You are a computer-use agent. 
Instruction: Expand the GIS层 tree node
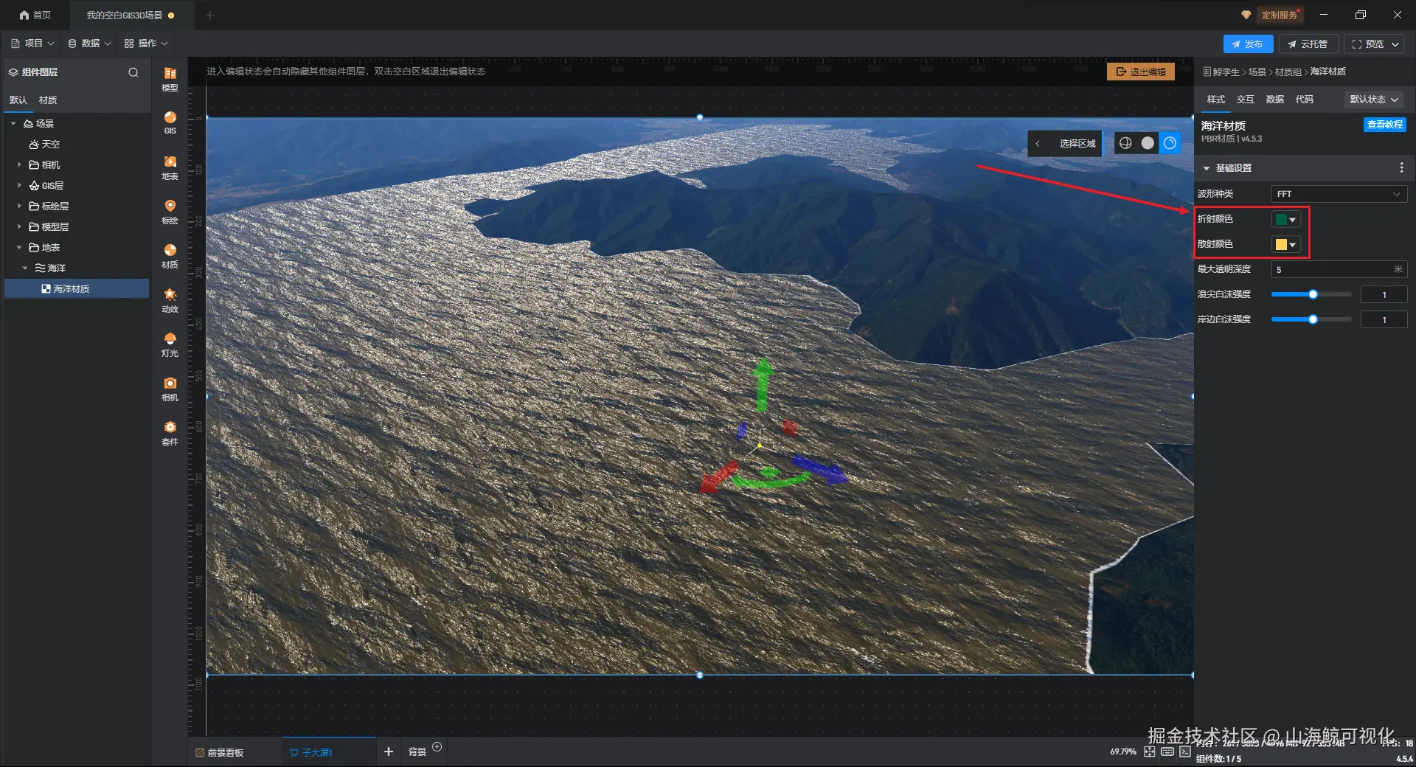click(19, 185)
